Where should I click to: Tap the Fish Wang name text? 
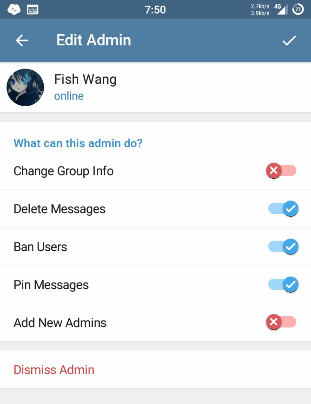(85, 79)
